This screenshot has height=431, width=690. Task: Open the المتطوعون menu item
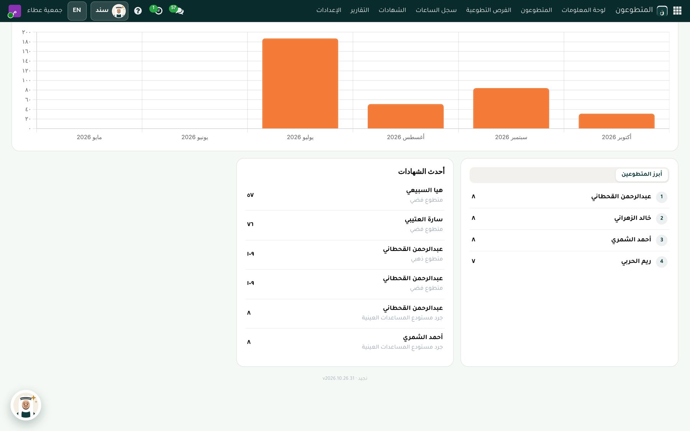(536, 10)
